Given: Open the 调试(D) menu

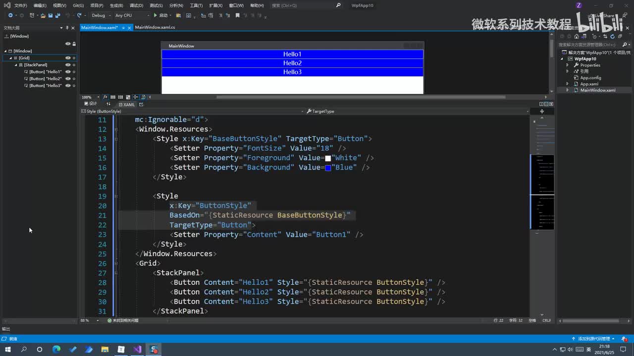Looking at the screenshot, I should [136, 5].
